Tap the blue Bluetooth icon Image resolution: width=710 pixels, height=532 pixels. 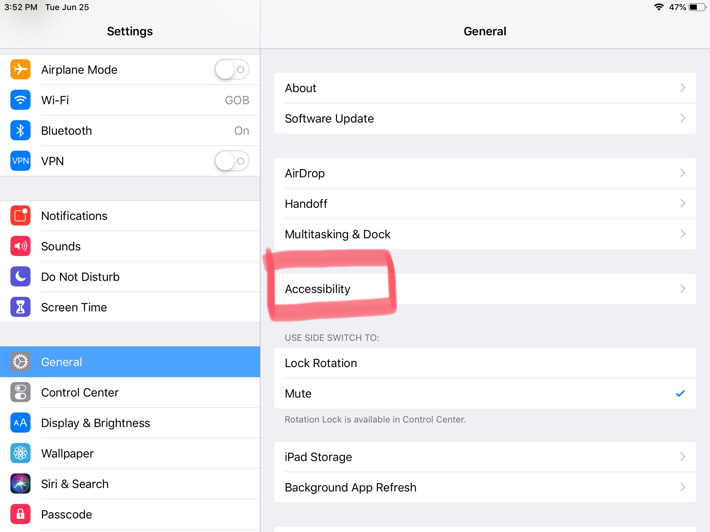[20, 131]
